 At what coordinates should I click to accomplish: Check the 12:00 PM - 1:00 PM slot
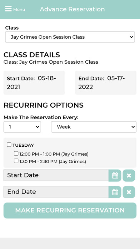pyautogui.click(x=16, y=153)
